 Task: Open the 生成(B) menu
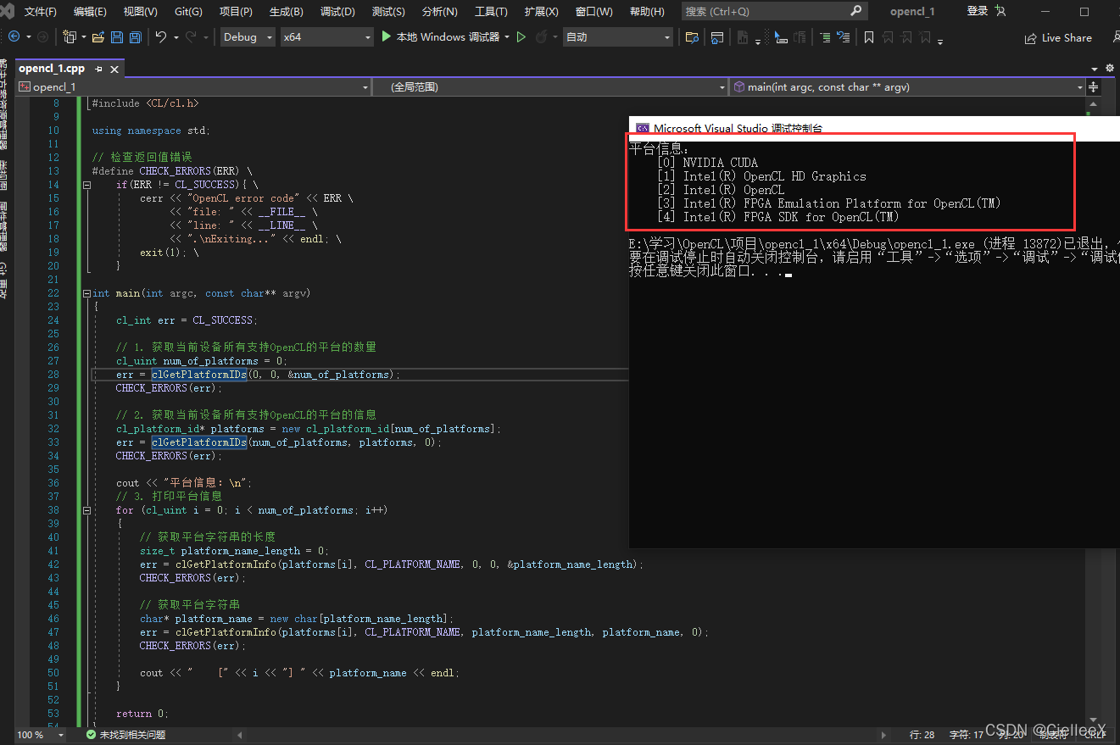[286, 12]
